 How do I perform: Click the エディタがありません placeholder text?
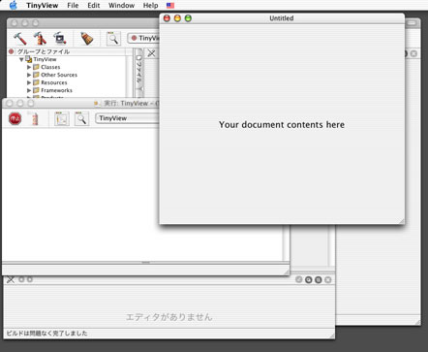point(168,317)
